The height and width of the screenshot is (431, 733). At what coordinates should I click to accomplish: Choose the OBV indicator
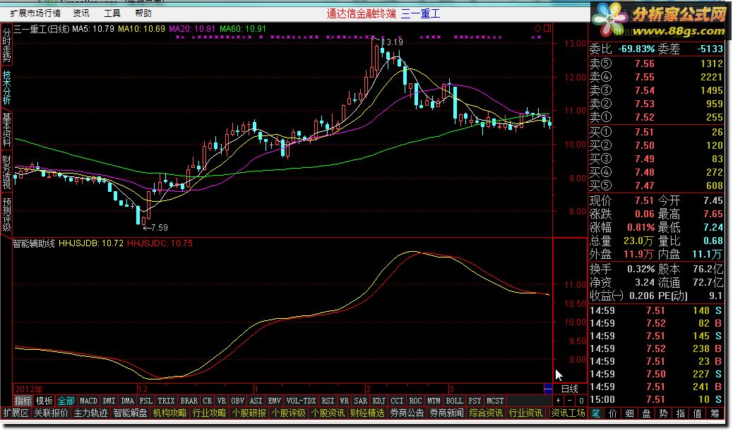point(238,401)
